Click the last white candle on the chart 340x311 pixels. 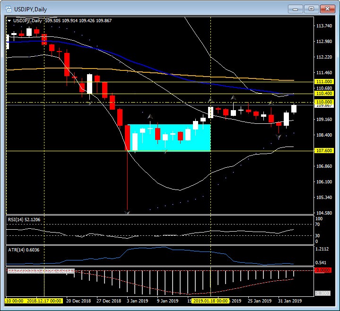pyautogui.click(x=294, y=109)
